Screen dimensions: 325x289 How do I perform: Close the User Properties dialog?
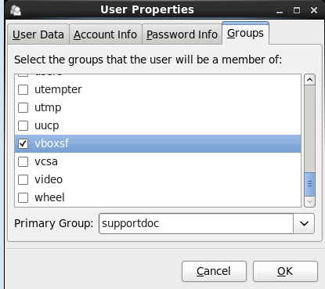314,10
